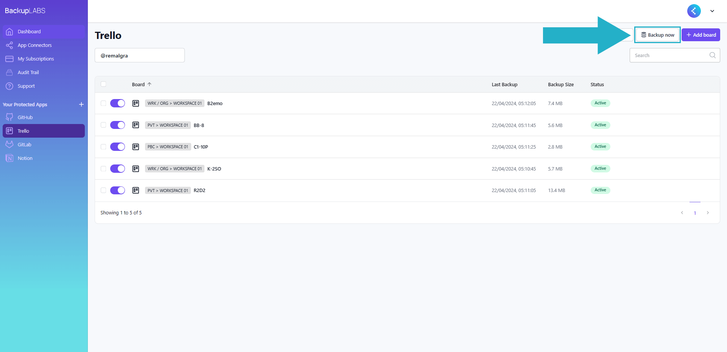Click the Support question mark icon
727x352 pixels.
(9, 86)
